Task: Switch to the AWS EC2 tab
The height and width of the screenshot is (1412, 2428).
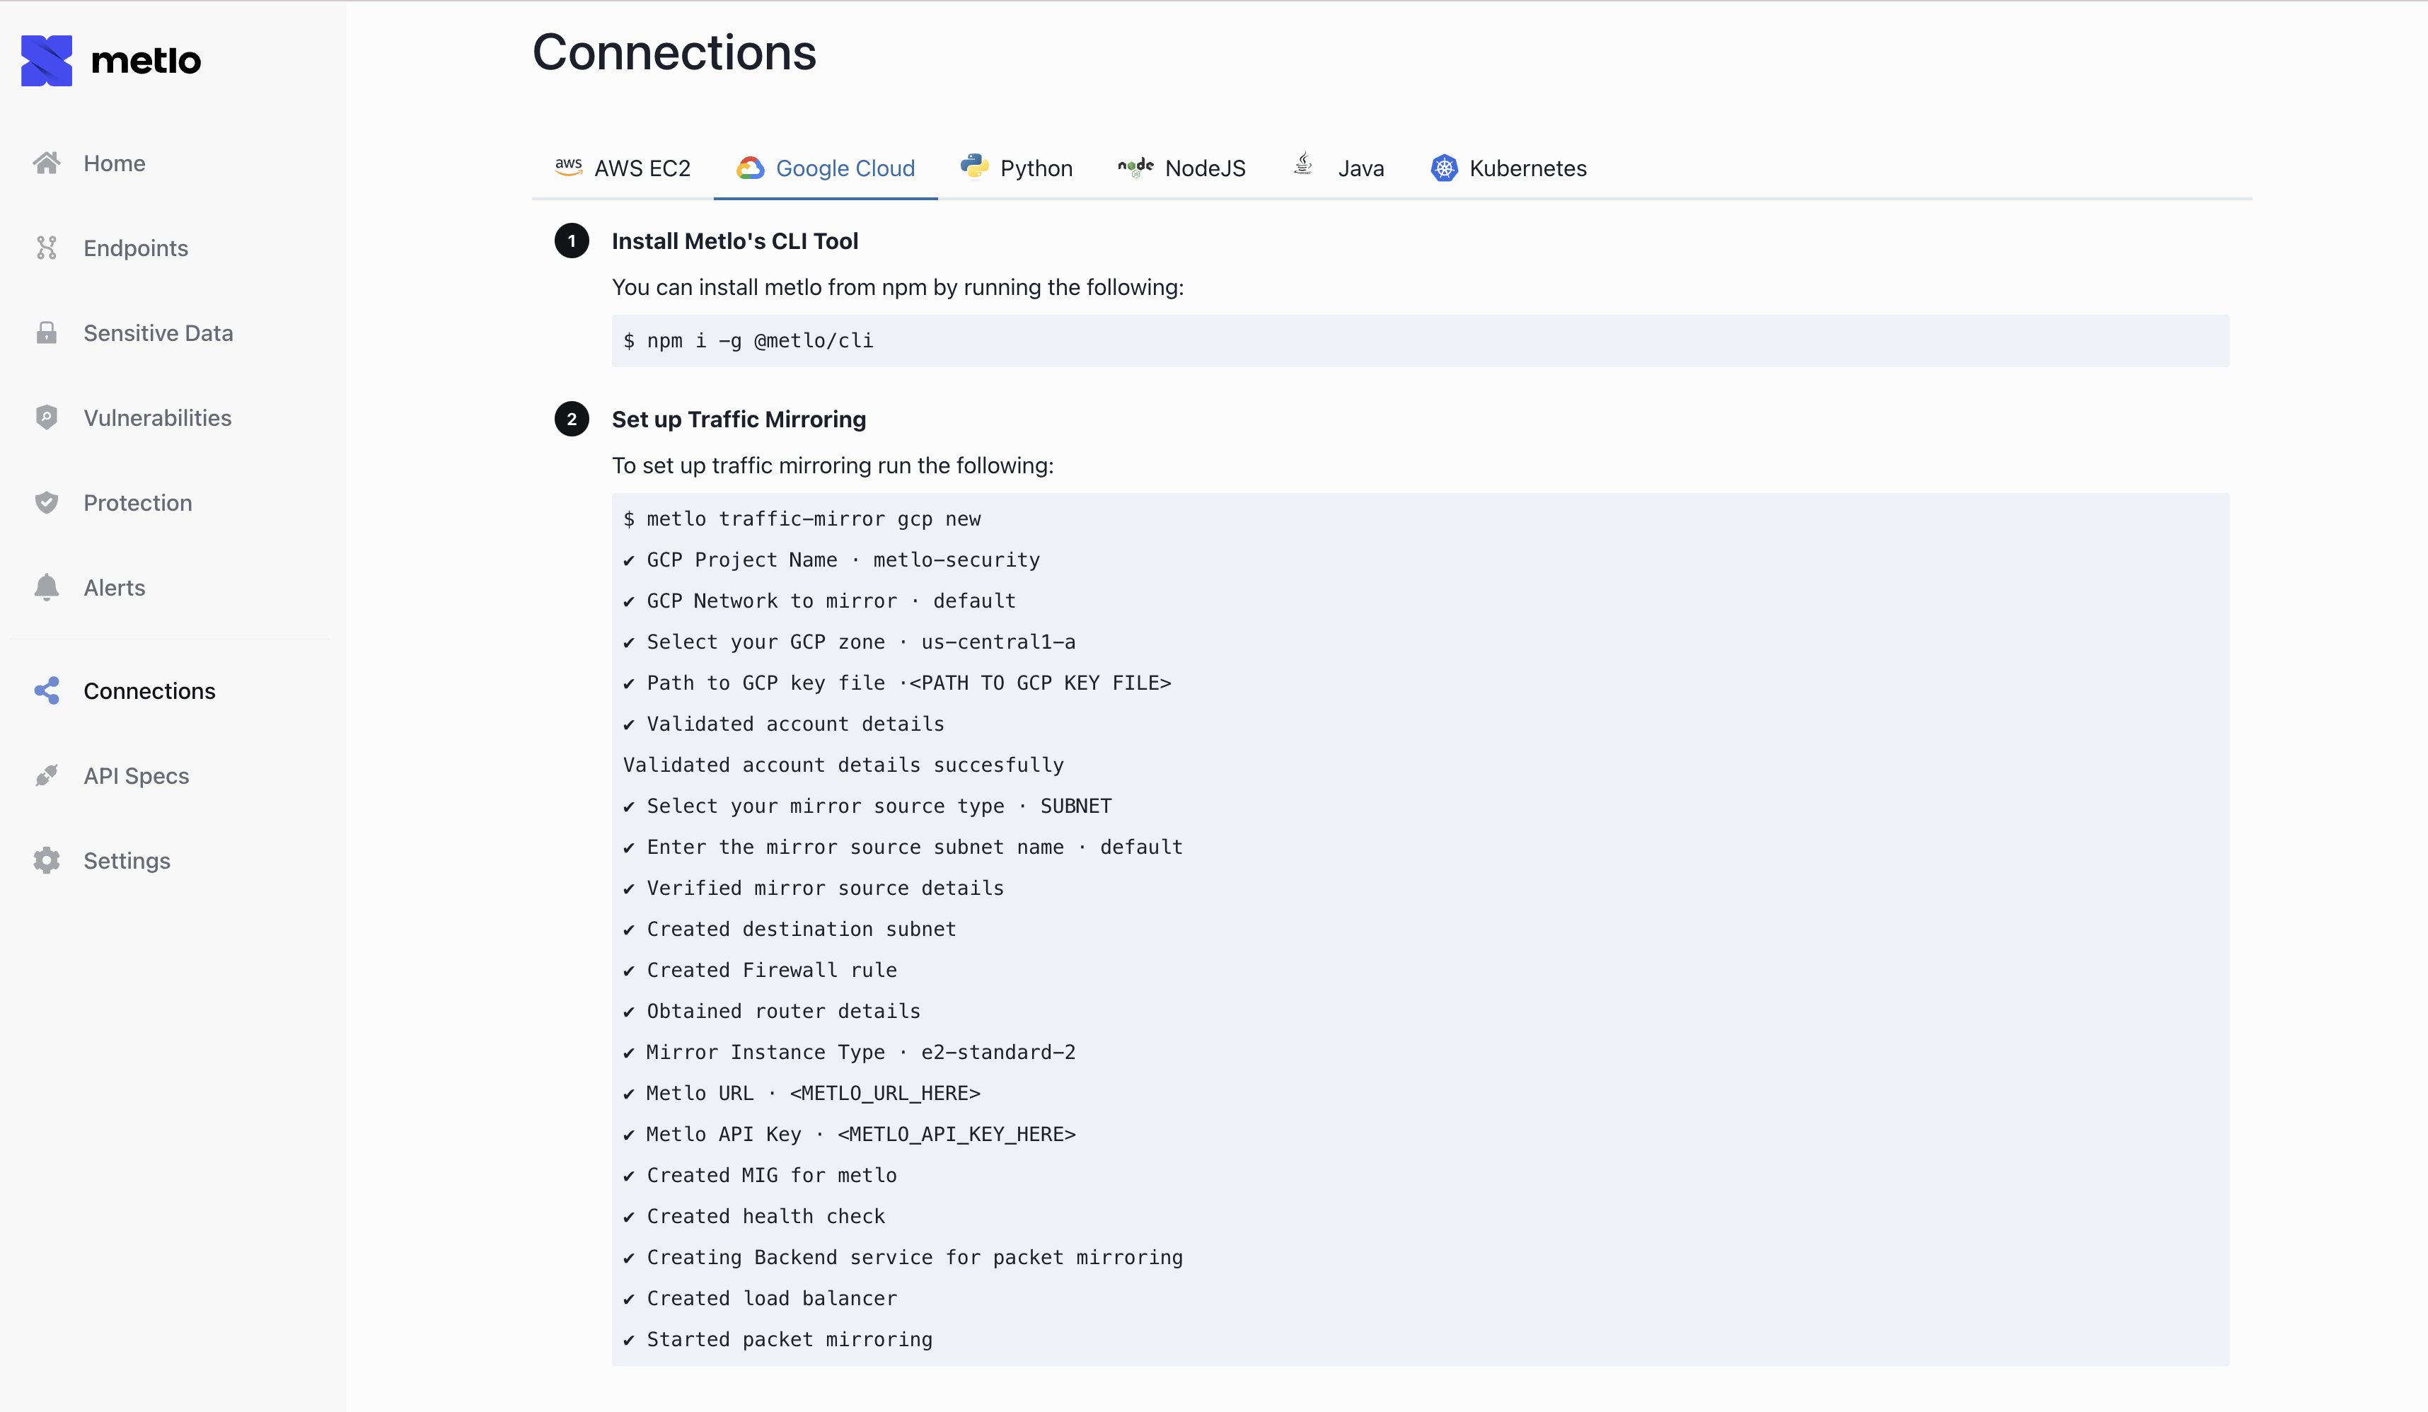Action: point(623,168)
